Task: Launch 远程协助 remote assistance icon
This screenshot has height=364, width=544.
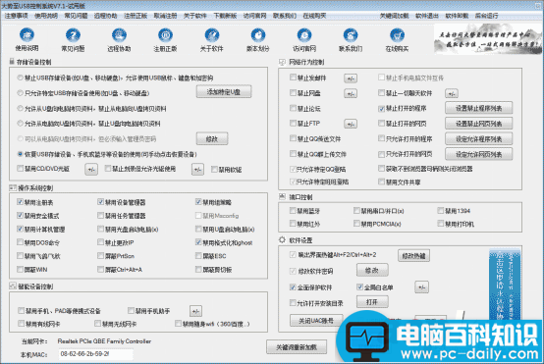Action: (119, 35)
